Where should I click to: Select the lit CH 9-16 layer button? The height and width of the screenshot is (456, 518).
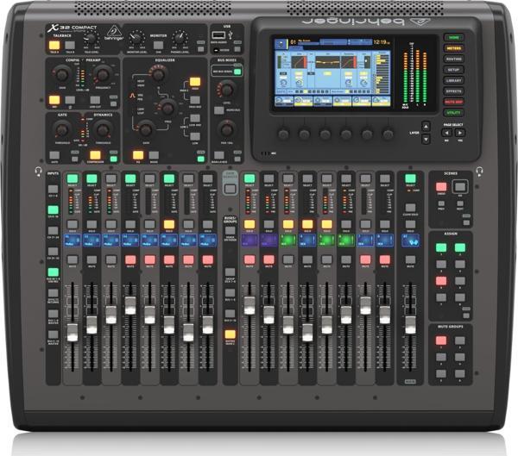pyautogui.click(x=53, y=209)
